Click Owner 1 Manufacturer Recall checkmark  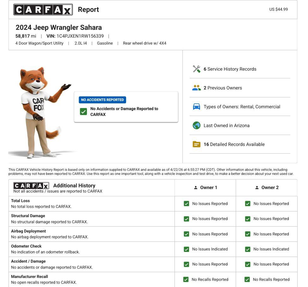click(186, 279)
